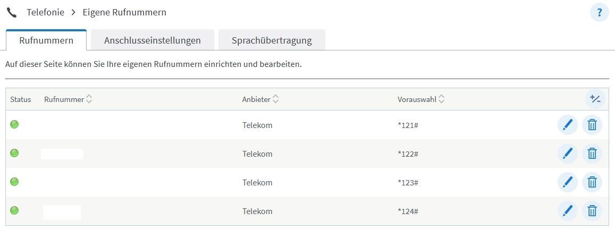615x238 pixels.
Task: Click the Eigene Rufnummern breadcrumb
Action: pyautogui.click(x=124, y=12)
